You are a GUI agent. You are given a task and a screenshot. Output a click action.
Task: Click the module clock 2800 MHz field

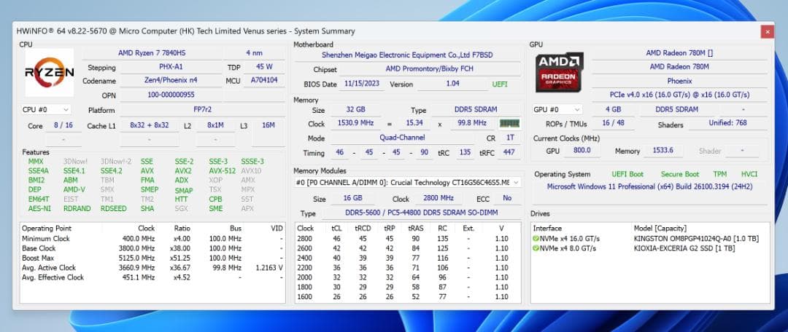(x=439, y=198)
